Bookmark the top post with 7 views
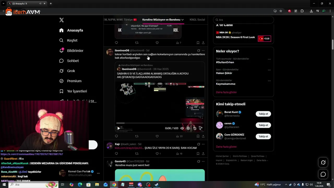 [198, 43]
